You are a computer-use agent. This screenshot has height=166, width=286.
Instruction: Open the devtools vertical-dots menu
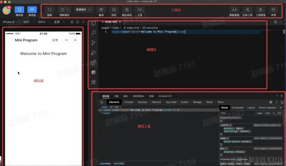(277, 102)
